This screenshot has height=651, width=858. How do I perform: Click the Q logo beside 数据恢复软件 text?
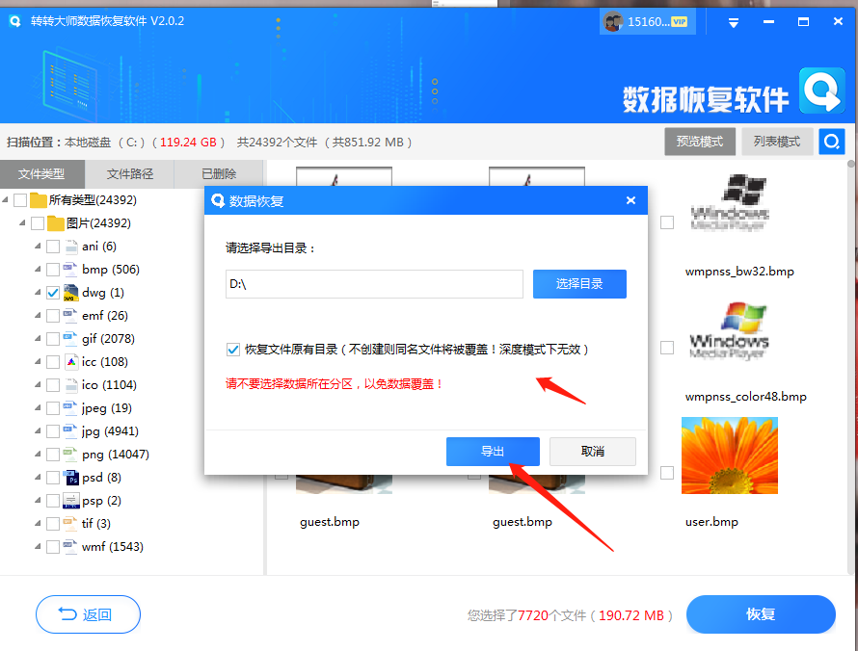click(821, 92)
